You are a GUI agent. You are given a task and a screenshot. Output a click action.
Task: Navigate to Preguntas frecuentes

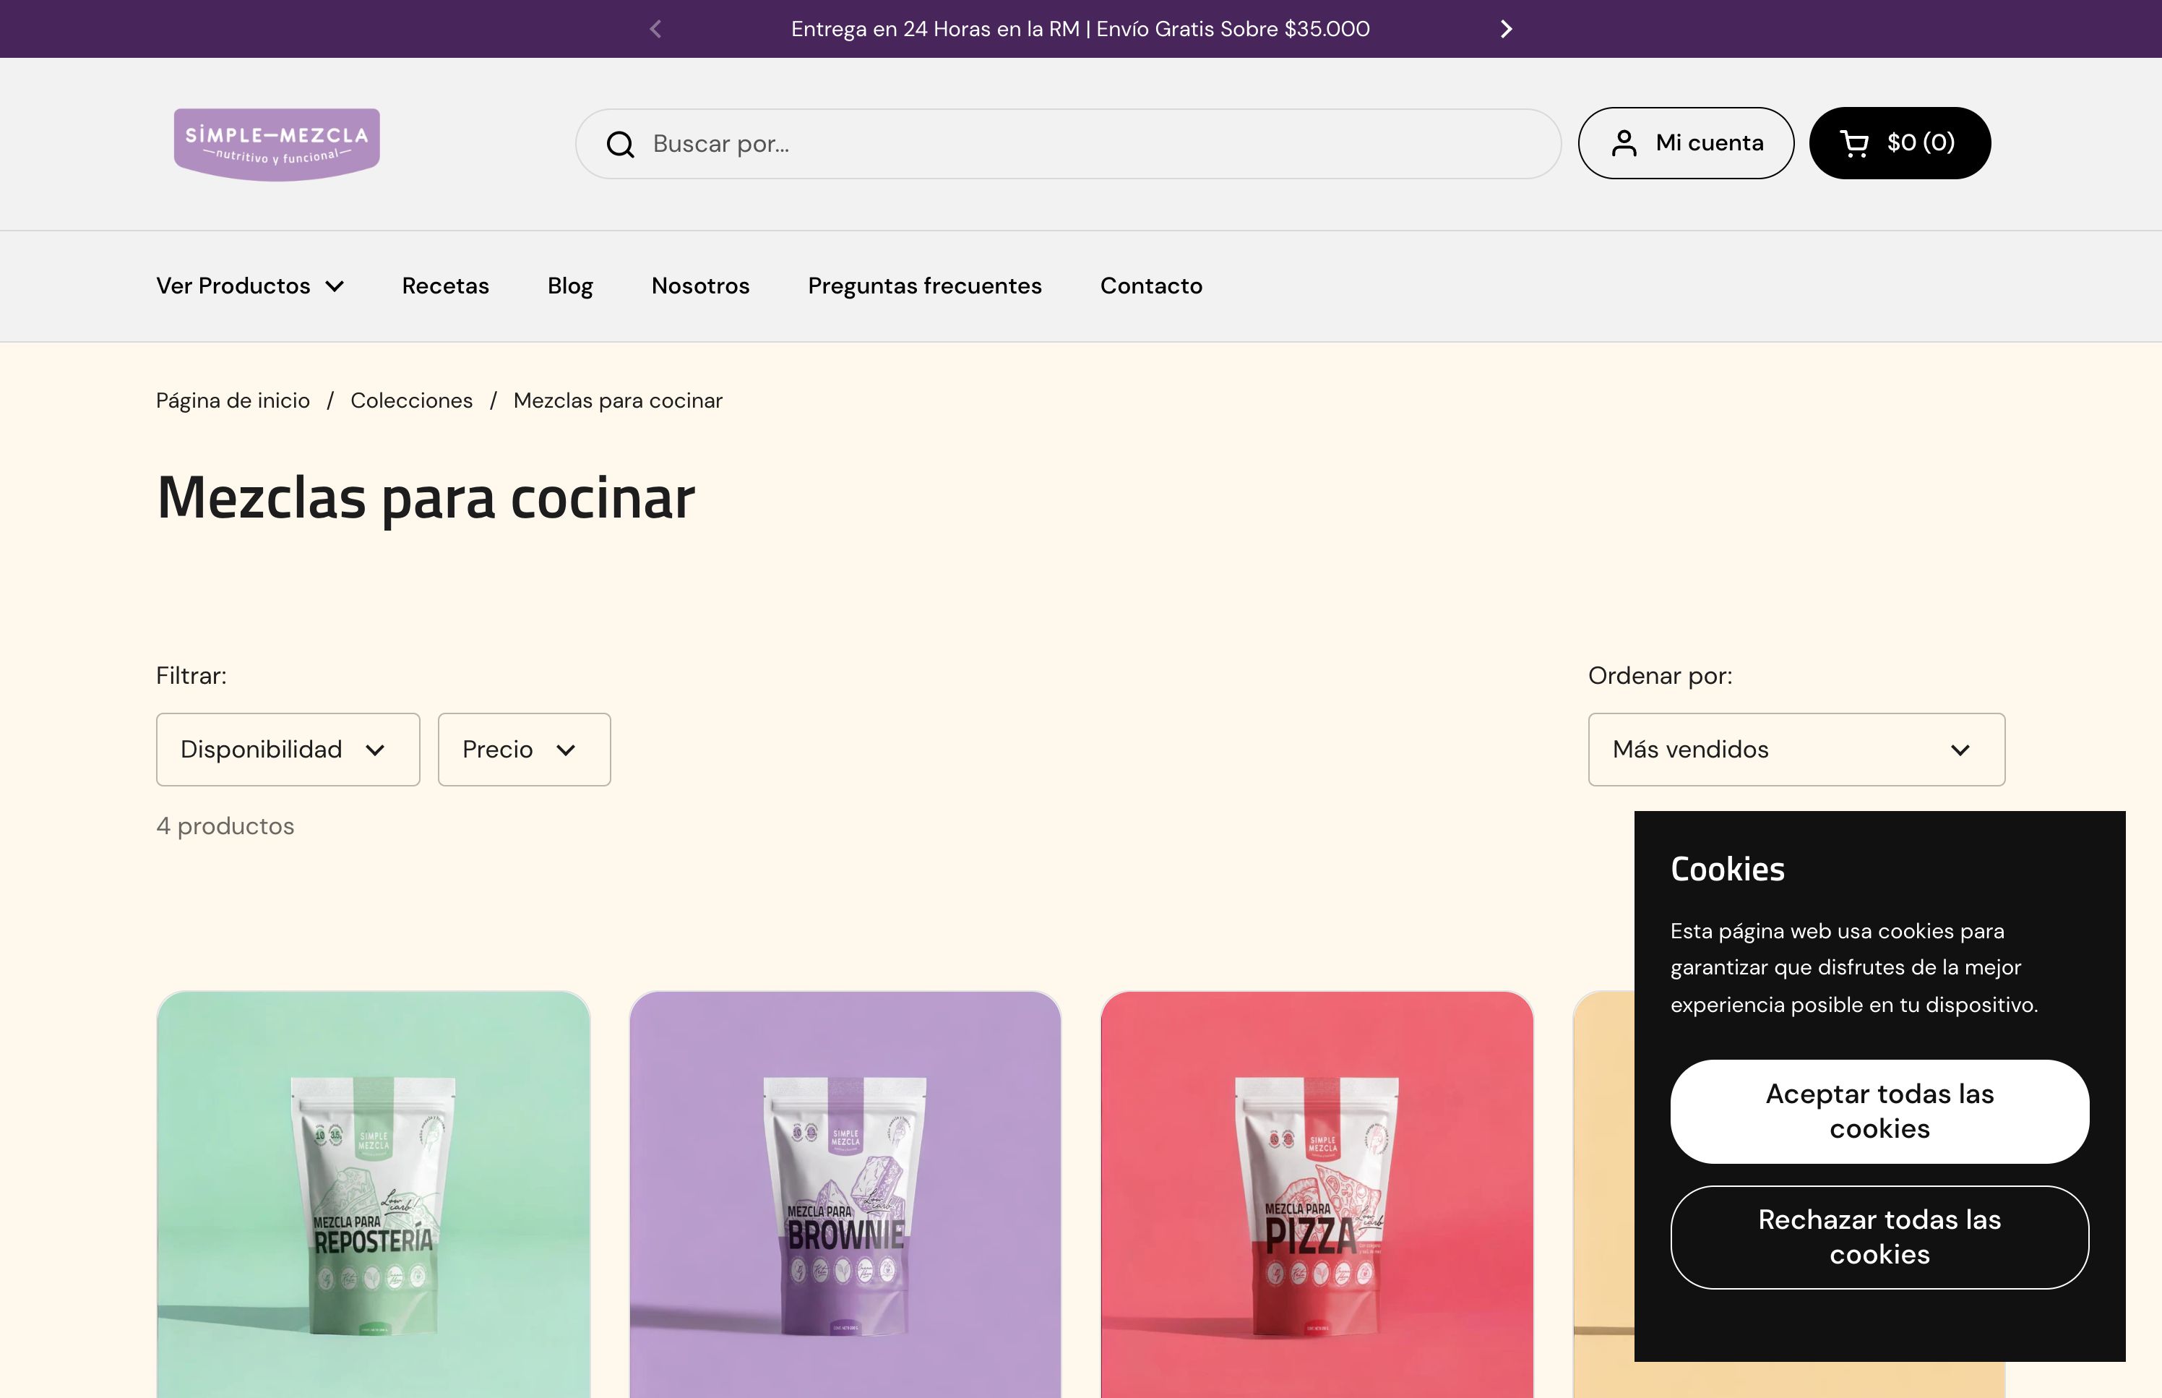click(924, 285)
